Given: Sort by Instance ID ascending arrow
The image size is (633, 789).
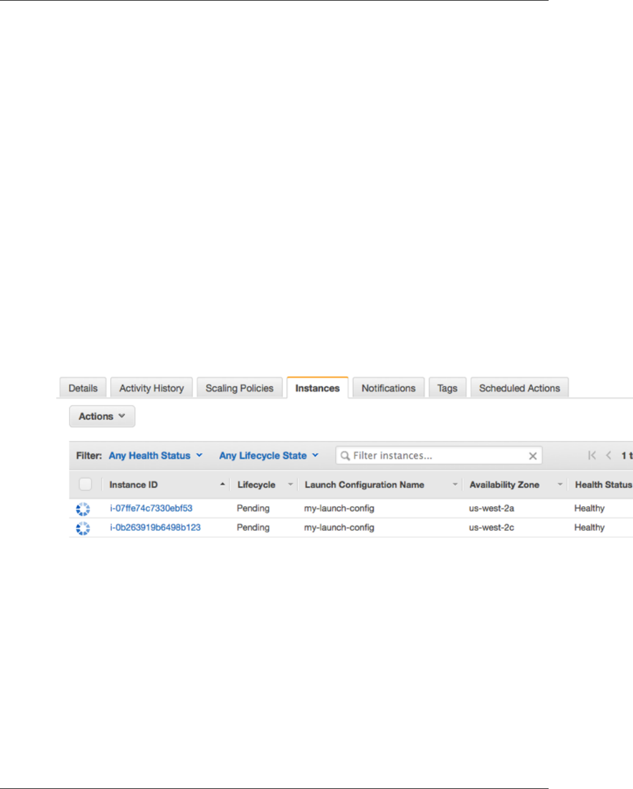Looking at the screenshot, I should pos(222,484).
